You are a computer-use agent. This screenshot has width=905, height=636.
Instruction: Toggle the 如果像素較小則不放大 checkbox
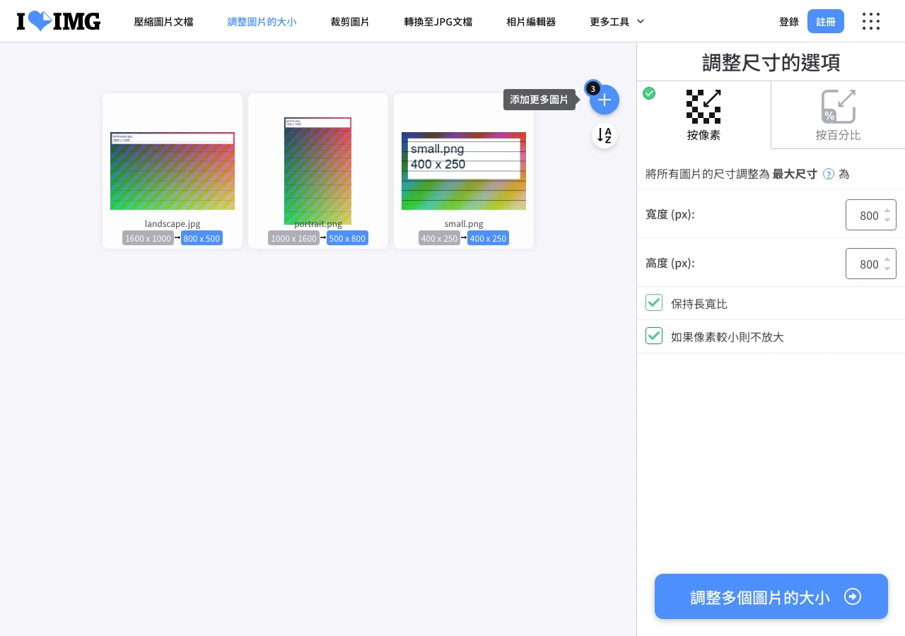(x=654, y=336)
